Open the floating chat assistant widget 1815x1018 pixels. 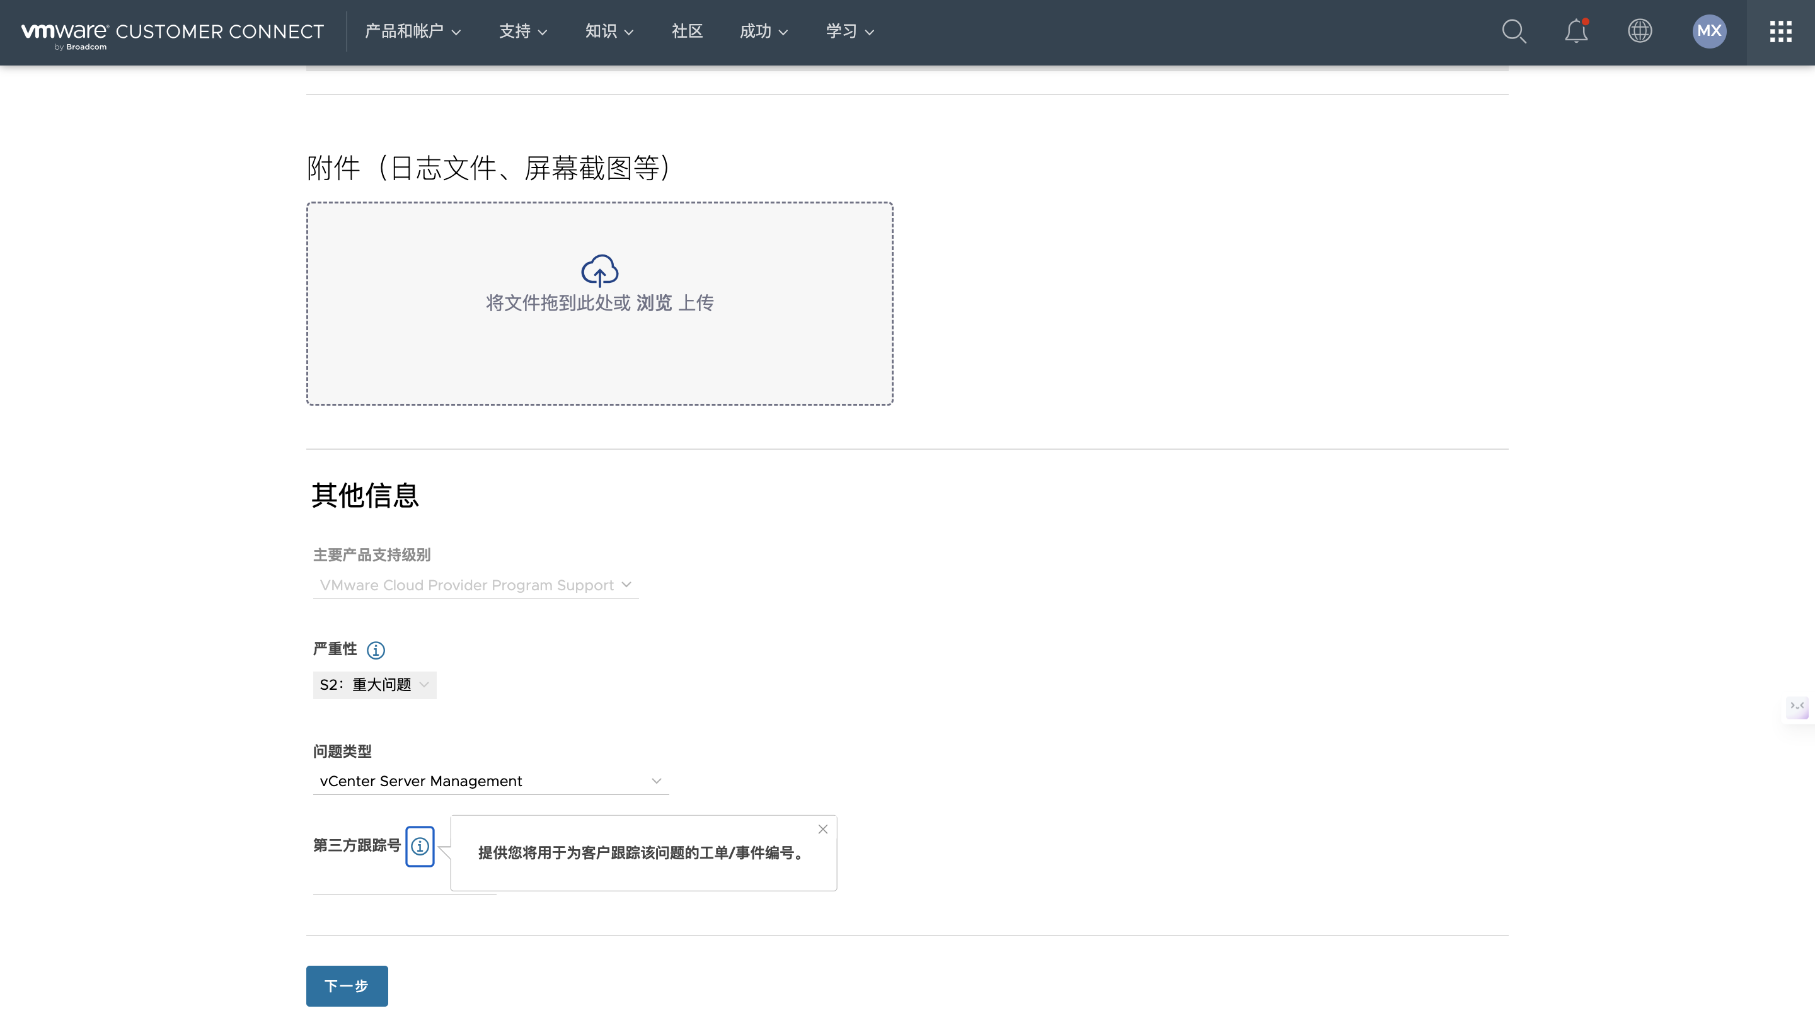[x=1797, y=707]
